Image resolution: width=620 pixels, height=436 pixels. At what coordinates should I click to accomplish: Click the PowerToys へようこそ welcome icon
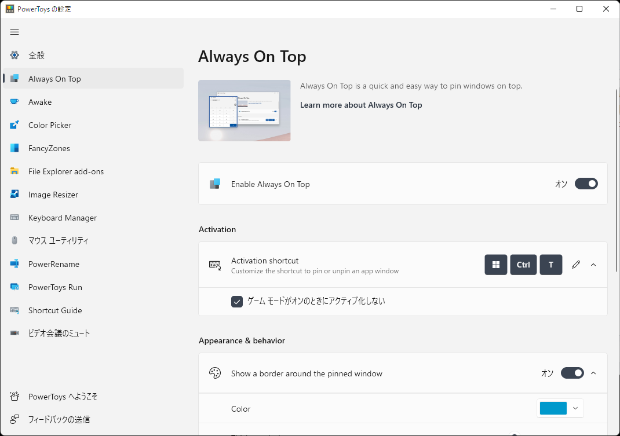click(14, 396)
